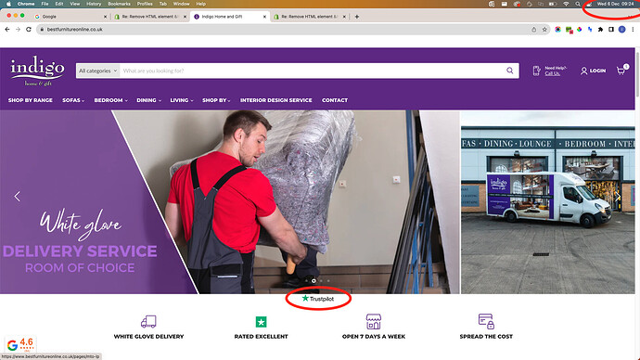Open the shopping cart icon
The image size is (640, 360).
[x=621, y=71]
